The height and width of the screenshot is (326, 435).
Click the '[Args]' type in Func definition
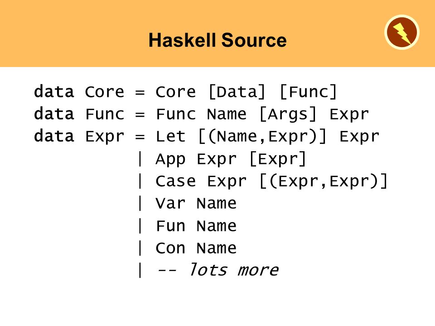click(x=288, y=114)
